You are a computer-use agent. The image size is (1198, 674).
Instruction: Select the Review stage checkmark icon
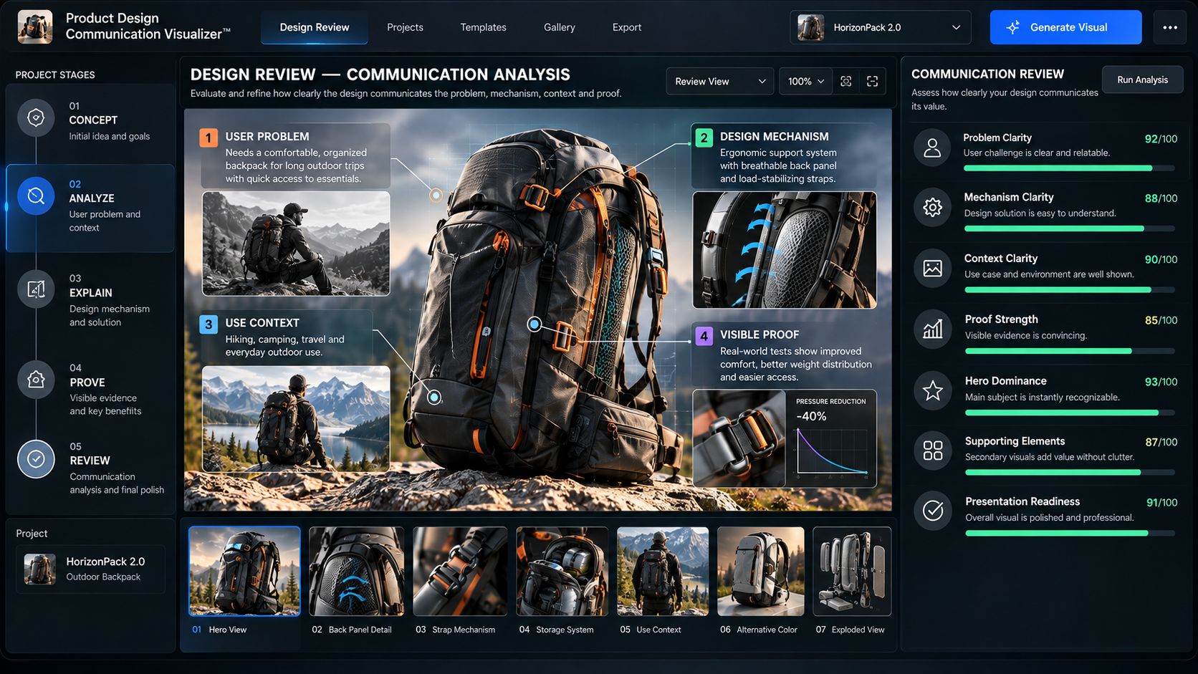[x=36, y=459]
